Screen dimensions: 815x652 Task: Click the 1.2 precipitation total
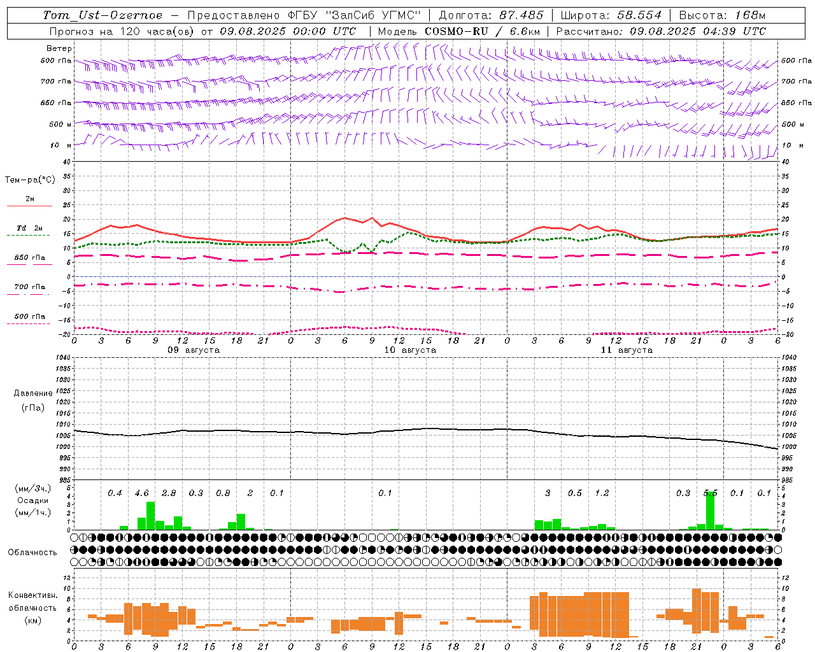point(602,493)
